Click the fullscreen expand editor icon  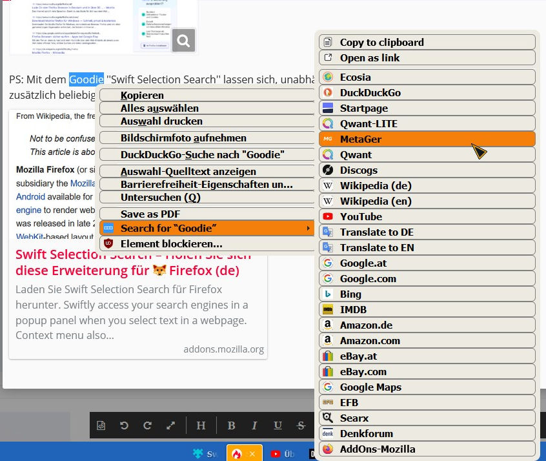click(x=170, y=425)
